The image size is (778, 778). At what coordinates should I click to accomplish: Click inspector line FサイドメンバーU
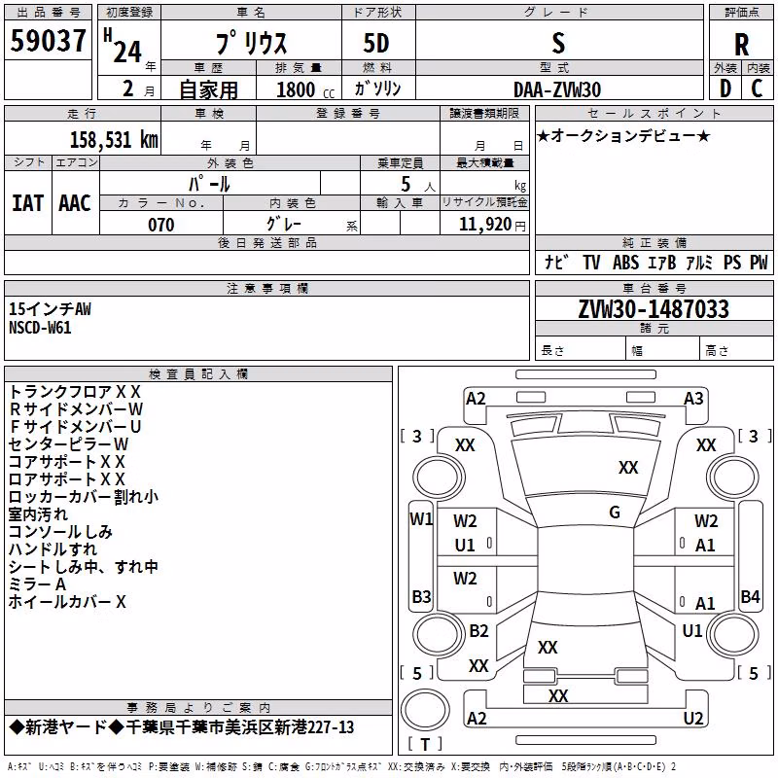[75, 427]
